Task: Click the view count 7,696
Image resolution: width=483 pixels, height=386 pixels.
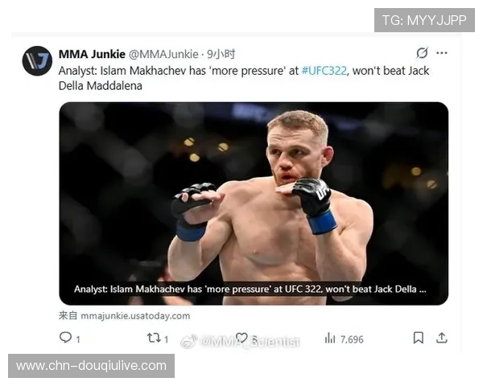Action: tap(352, 339)
